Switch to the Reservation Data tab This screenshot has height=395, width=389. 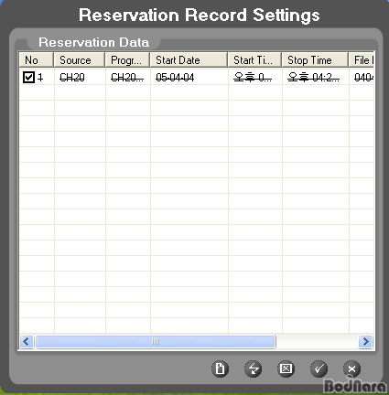tap(93, 42)
